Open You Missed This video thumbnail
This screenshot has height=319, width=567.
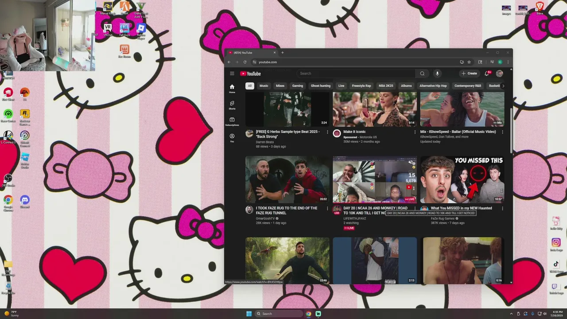pyautogui.click(x=462, y=179)
